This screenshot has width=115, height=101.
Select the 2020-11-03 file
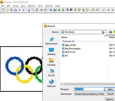point(68,52)
